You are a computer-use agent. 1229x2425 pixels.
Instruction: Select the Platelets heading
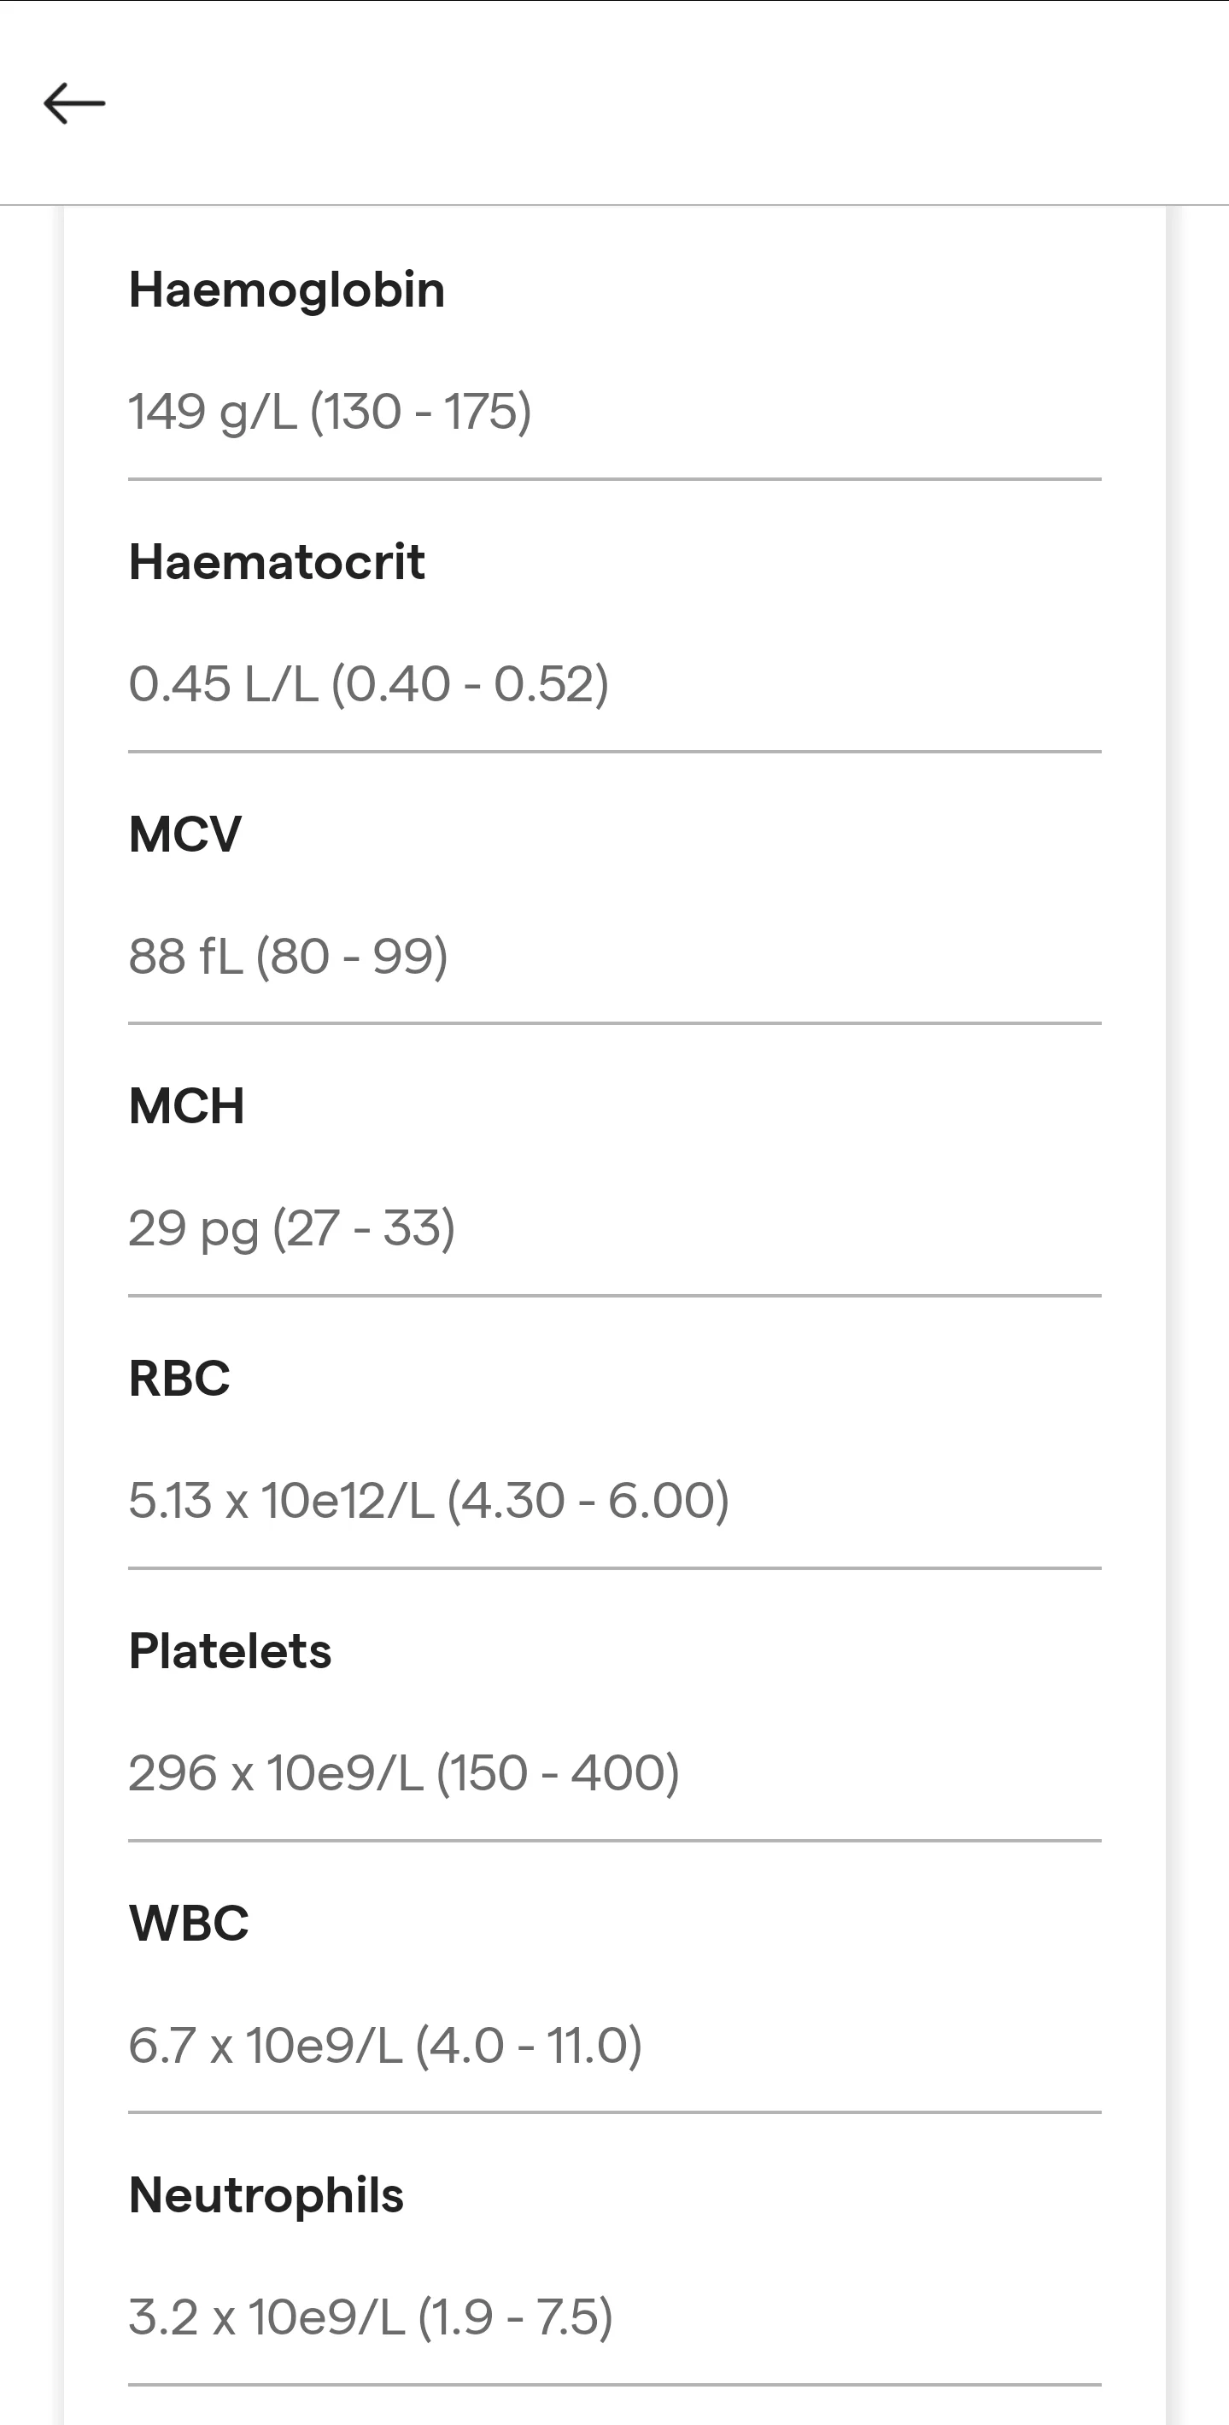pos(231,1650)
